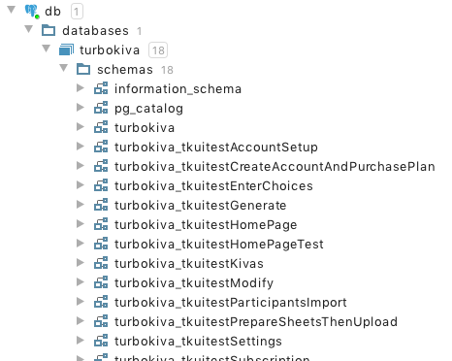Click the schemas folder icon
The width and height of the screenshot is (452, 361).
tap(83, 69)
